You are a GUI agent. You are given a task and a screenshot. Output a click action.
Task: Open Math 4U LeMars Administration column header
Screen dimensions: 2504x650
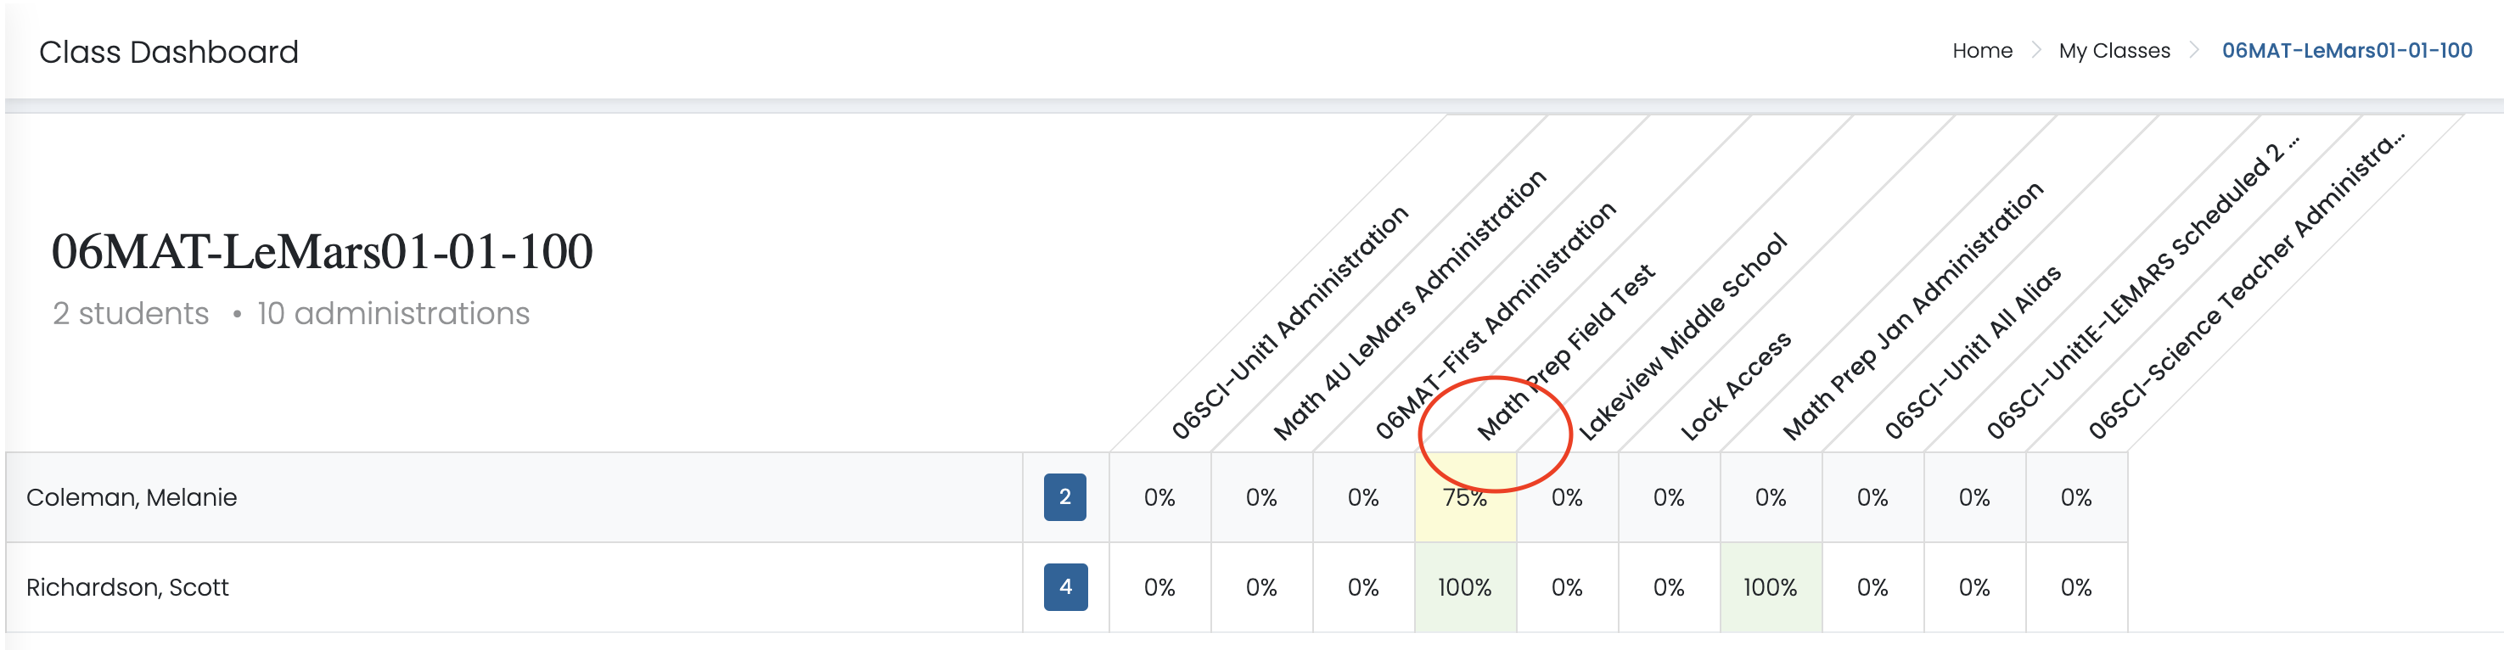pos(1408,305)
